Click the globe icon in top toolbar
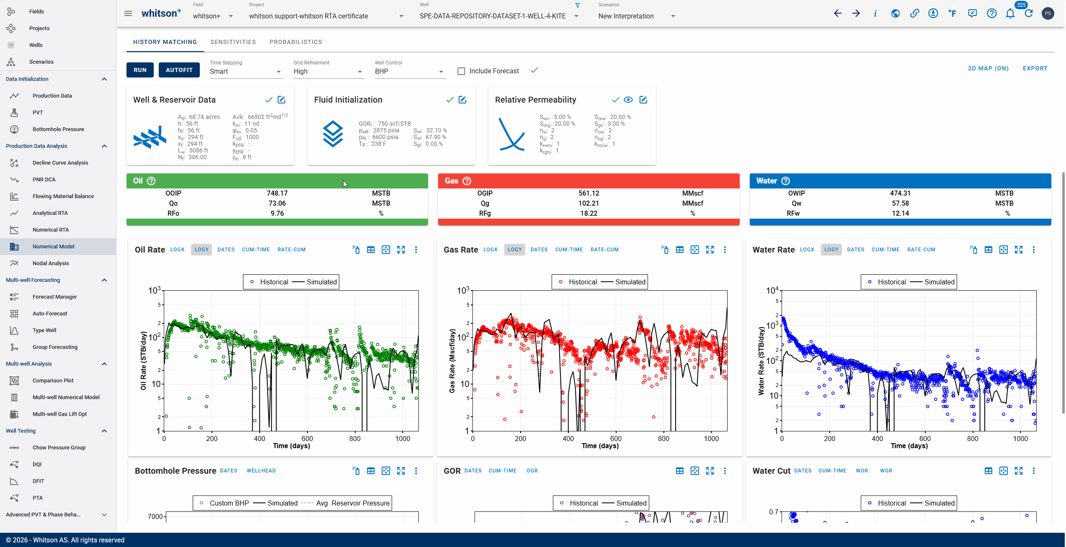Image resolution: width=1066 pixels, height=547 pixels. click(896, 13)
